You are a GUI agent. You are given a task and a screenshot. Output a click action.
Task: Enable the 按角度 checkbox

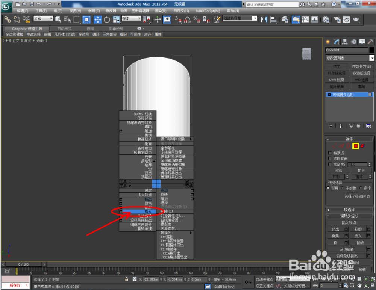(330, 165)
